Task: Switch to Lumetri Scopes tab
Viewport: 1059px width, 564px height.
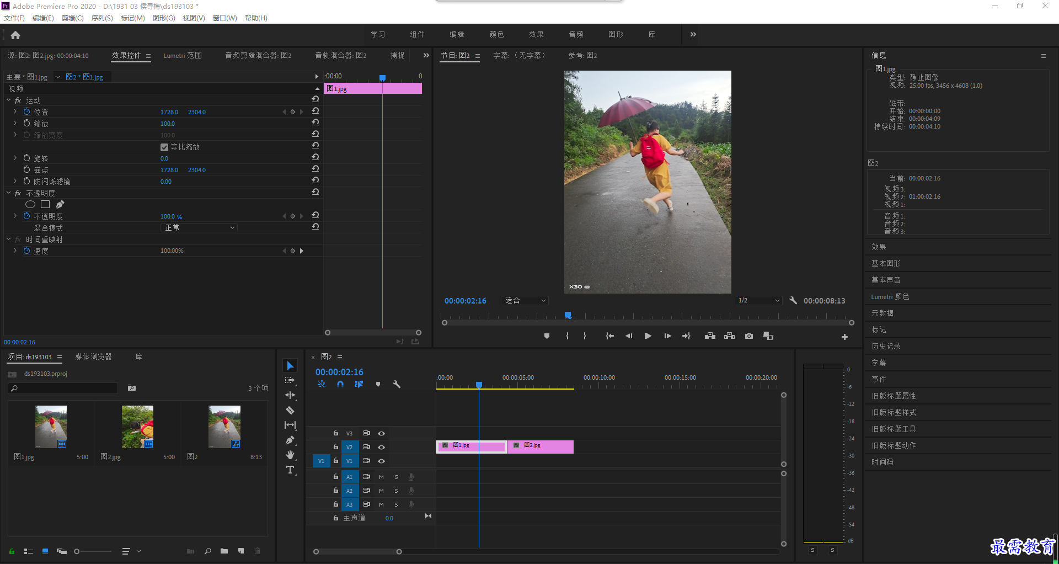Action: pyautogui.click(x=183, y=56)
